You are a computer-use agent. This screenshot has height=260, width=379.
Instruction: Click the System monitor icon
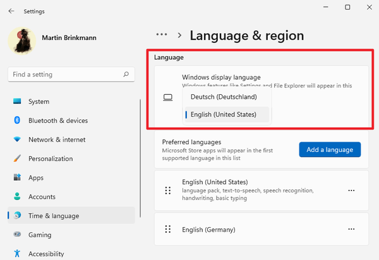[x=17, y=101]
